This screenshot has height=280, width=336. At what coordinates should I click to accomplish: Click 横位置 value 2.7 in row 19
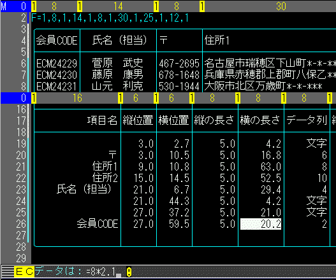coord(182,144)
